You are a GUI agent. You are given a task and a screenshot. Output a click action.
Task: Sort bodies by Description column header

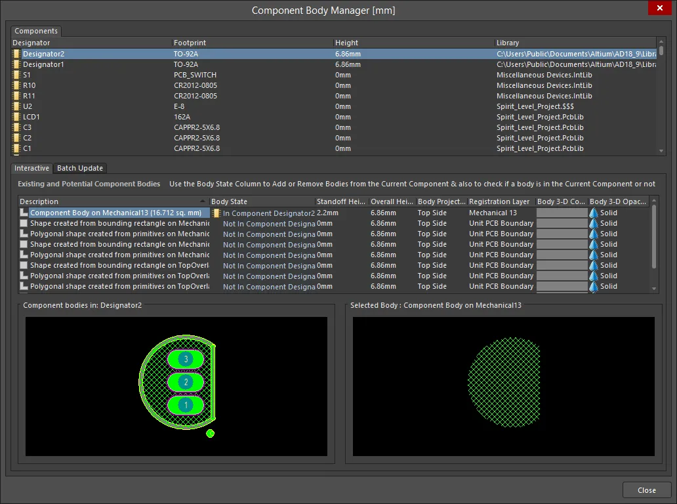[x=113, y=201]
